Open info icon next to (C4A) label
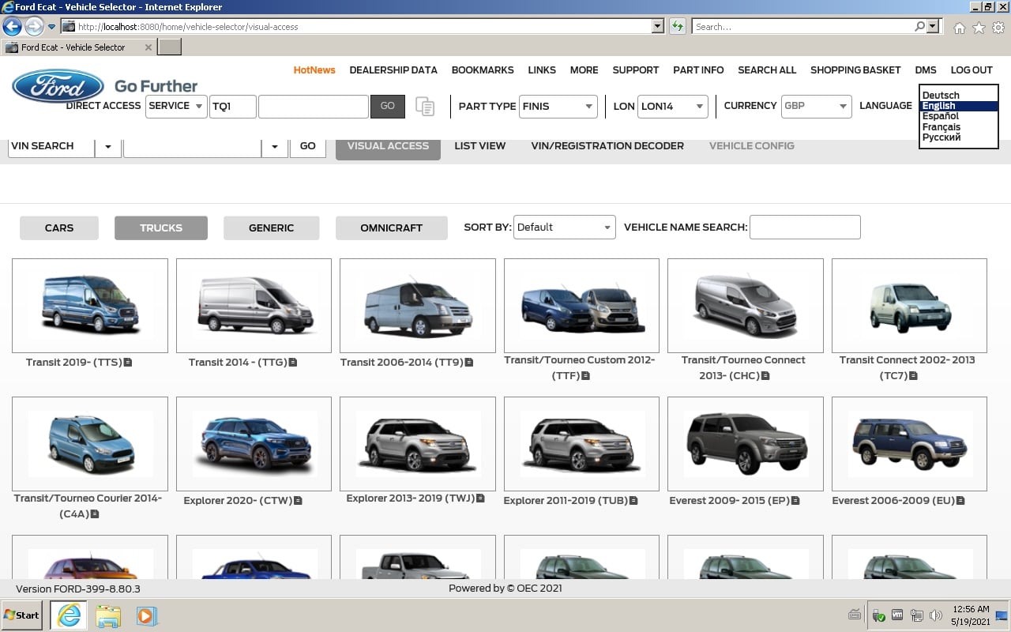The width and height of the screenshot is (1011, 632). pos(95,514)
